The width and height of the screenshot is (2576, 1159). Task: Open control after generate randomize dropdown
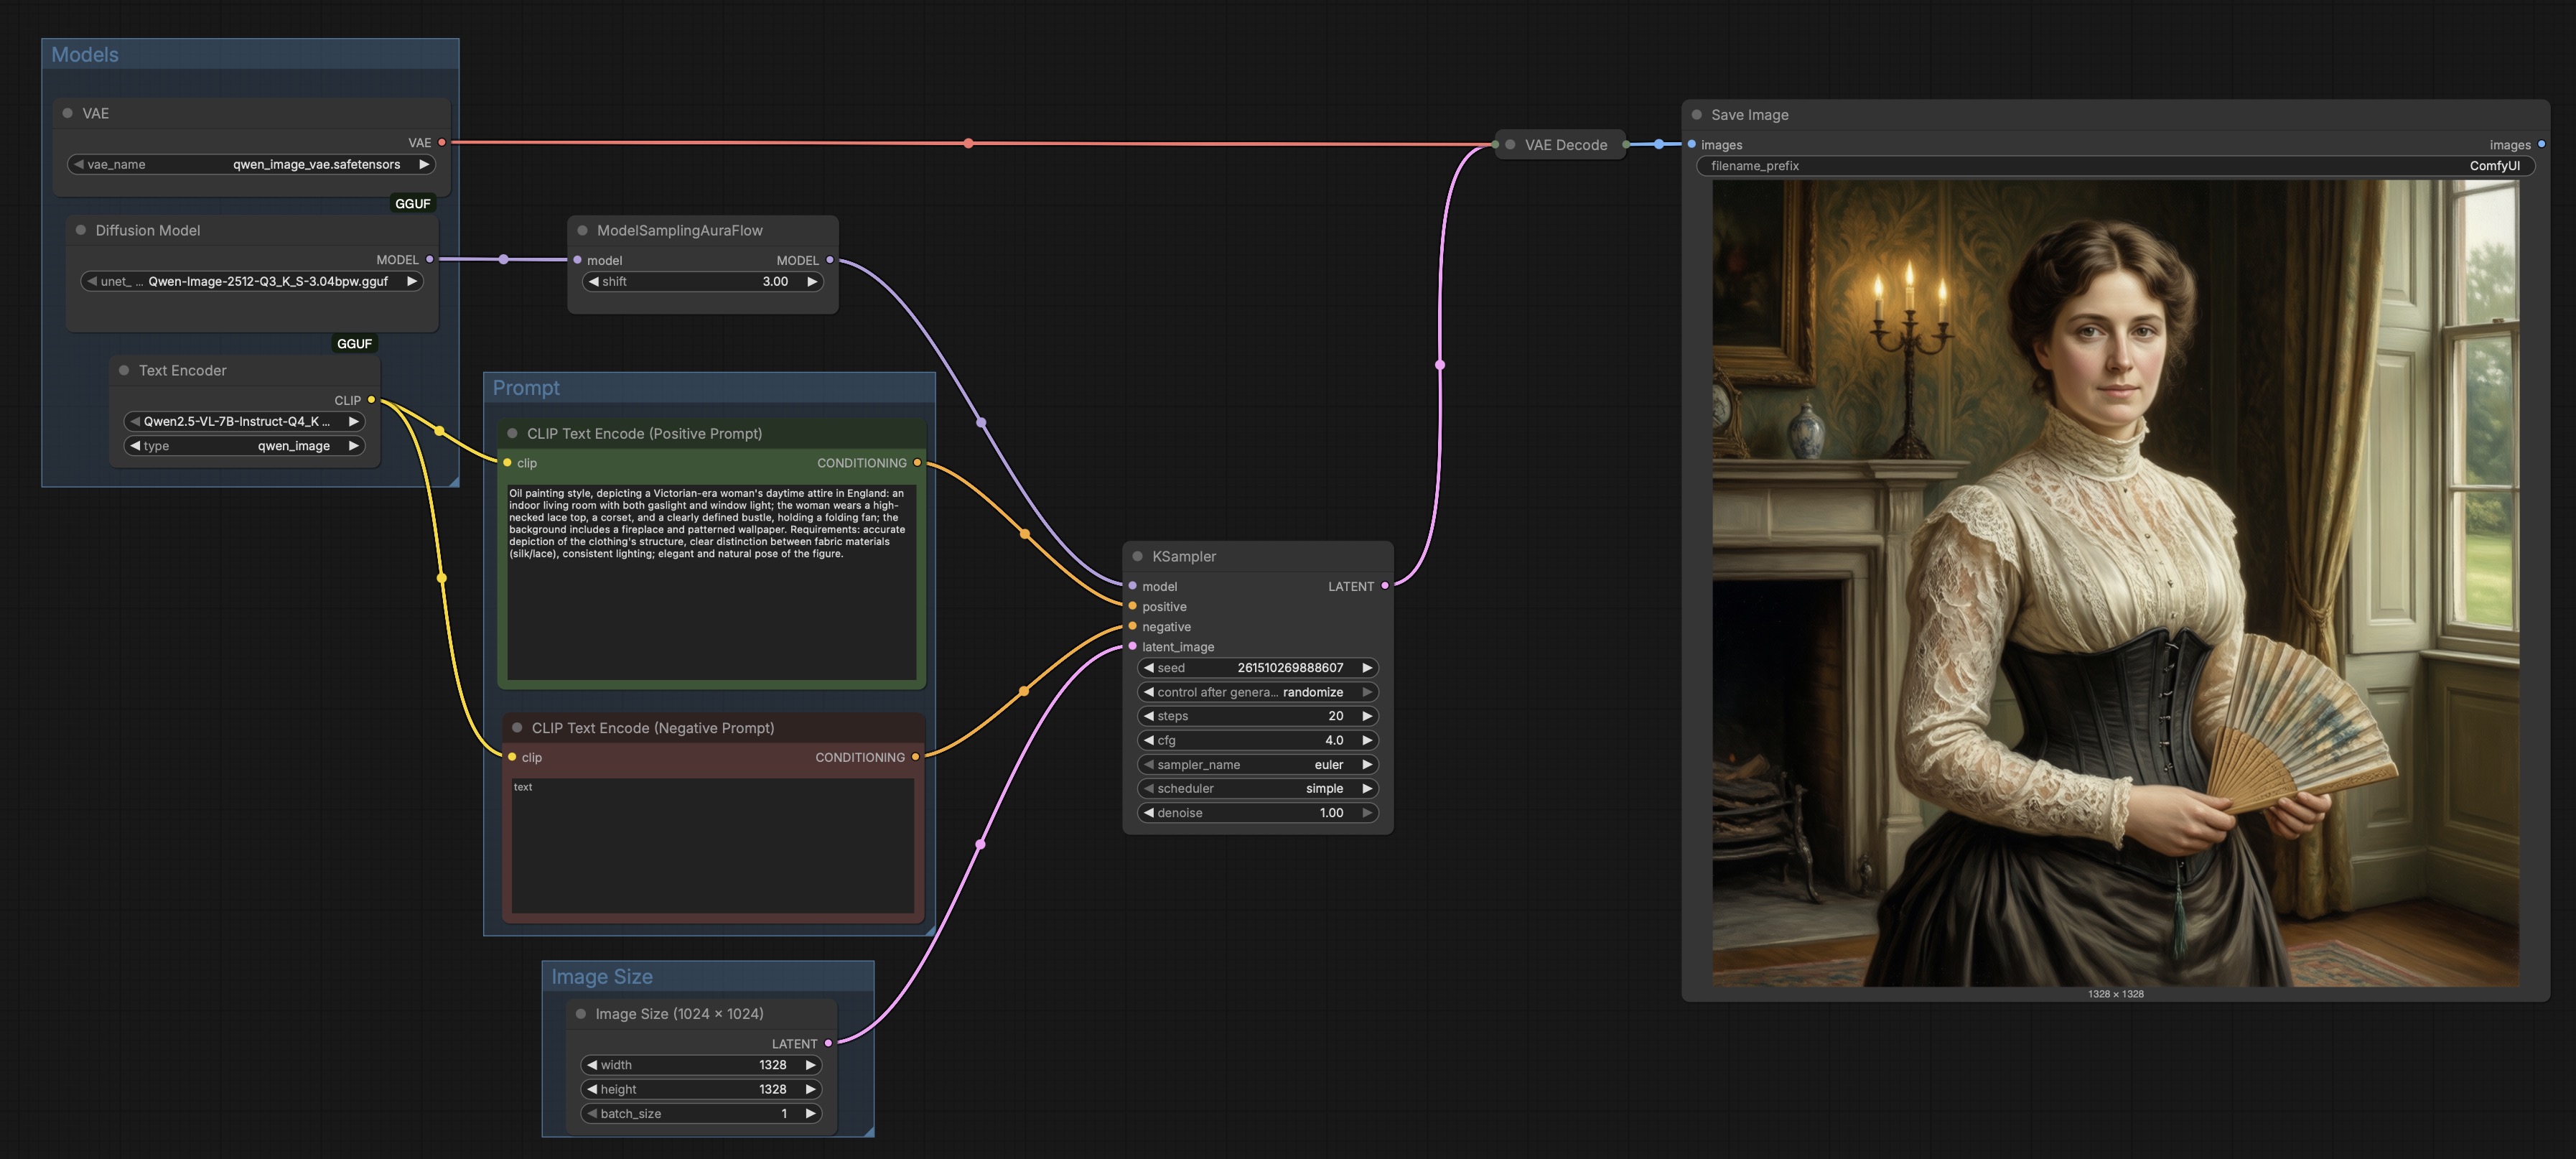1258,692
